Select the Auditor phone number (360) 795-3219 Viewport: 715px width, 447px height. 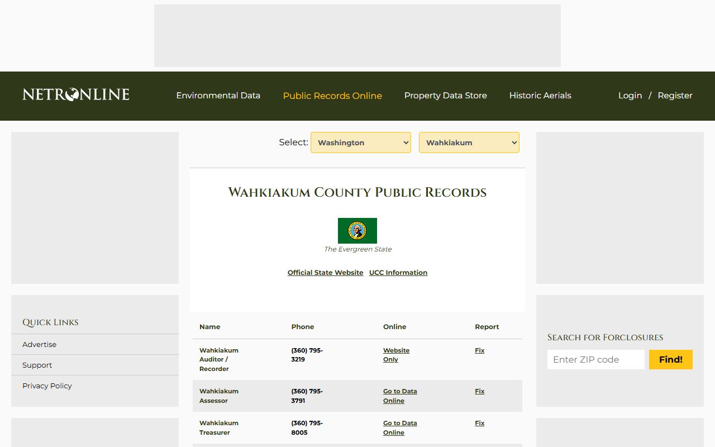pyautogui.click(x=307, y=355)
